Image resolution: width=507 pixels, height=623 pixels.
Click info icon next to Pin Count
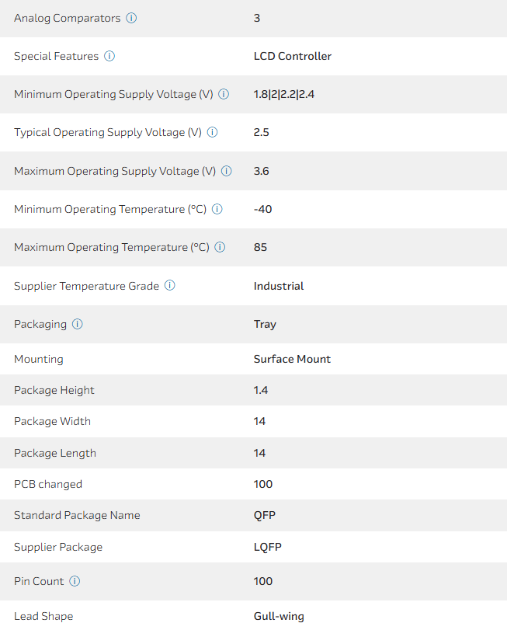[75, 581]
